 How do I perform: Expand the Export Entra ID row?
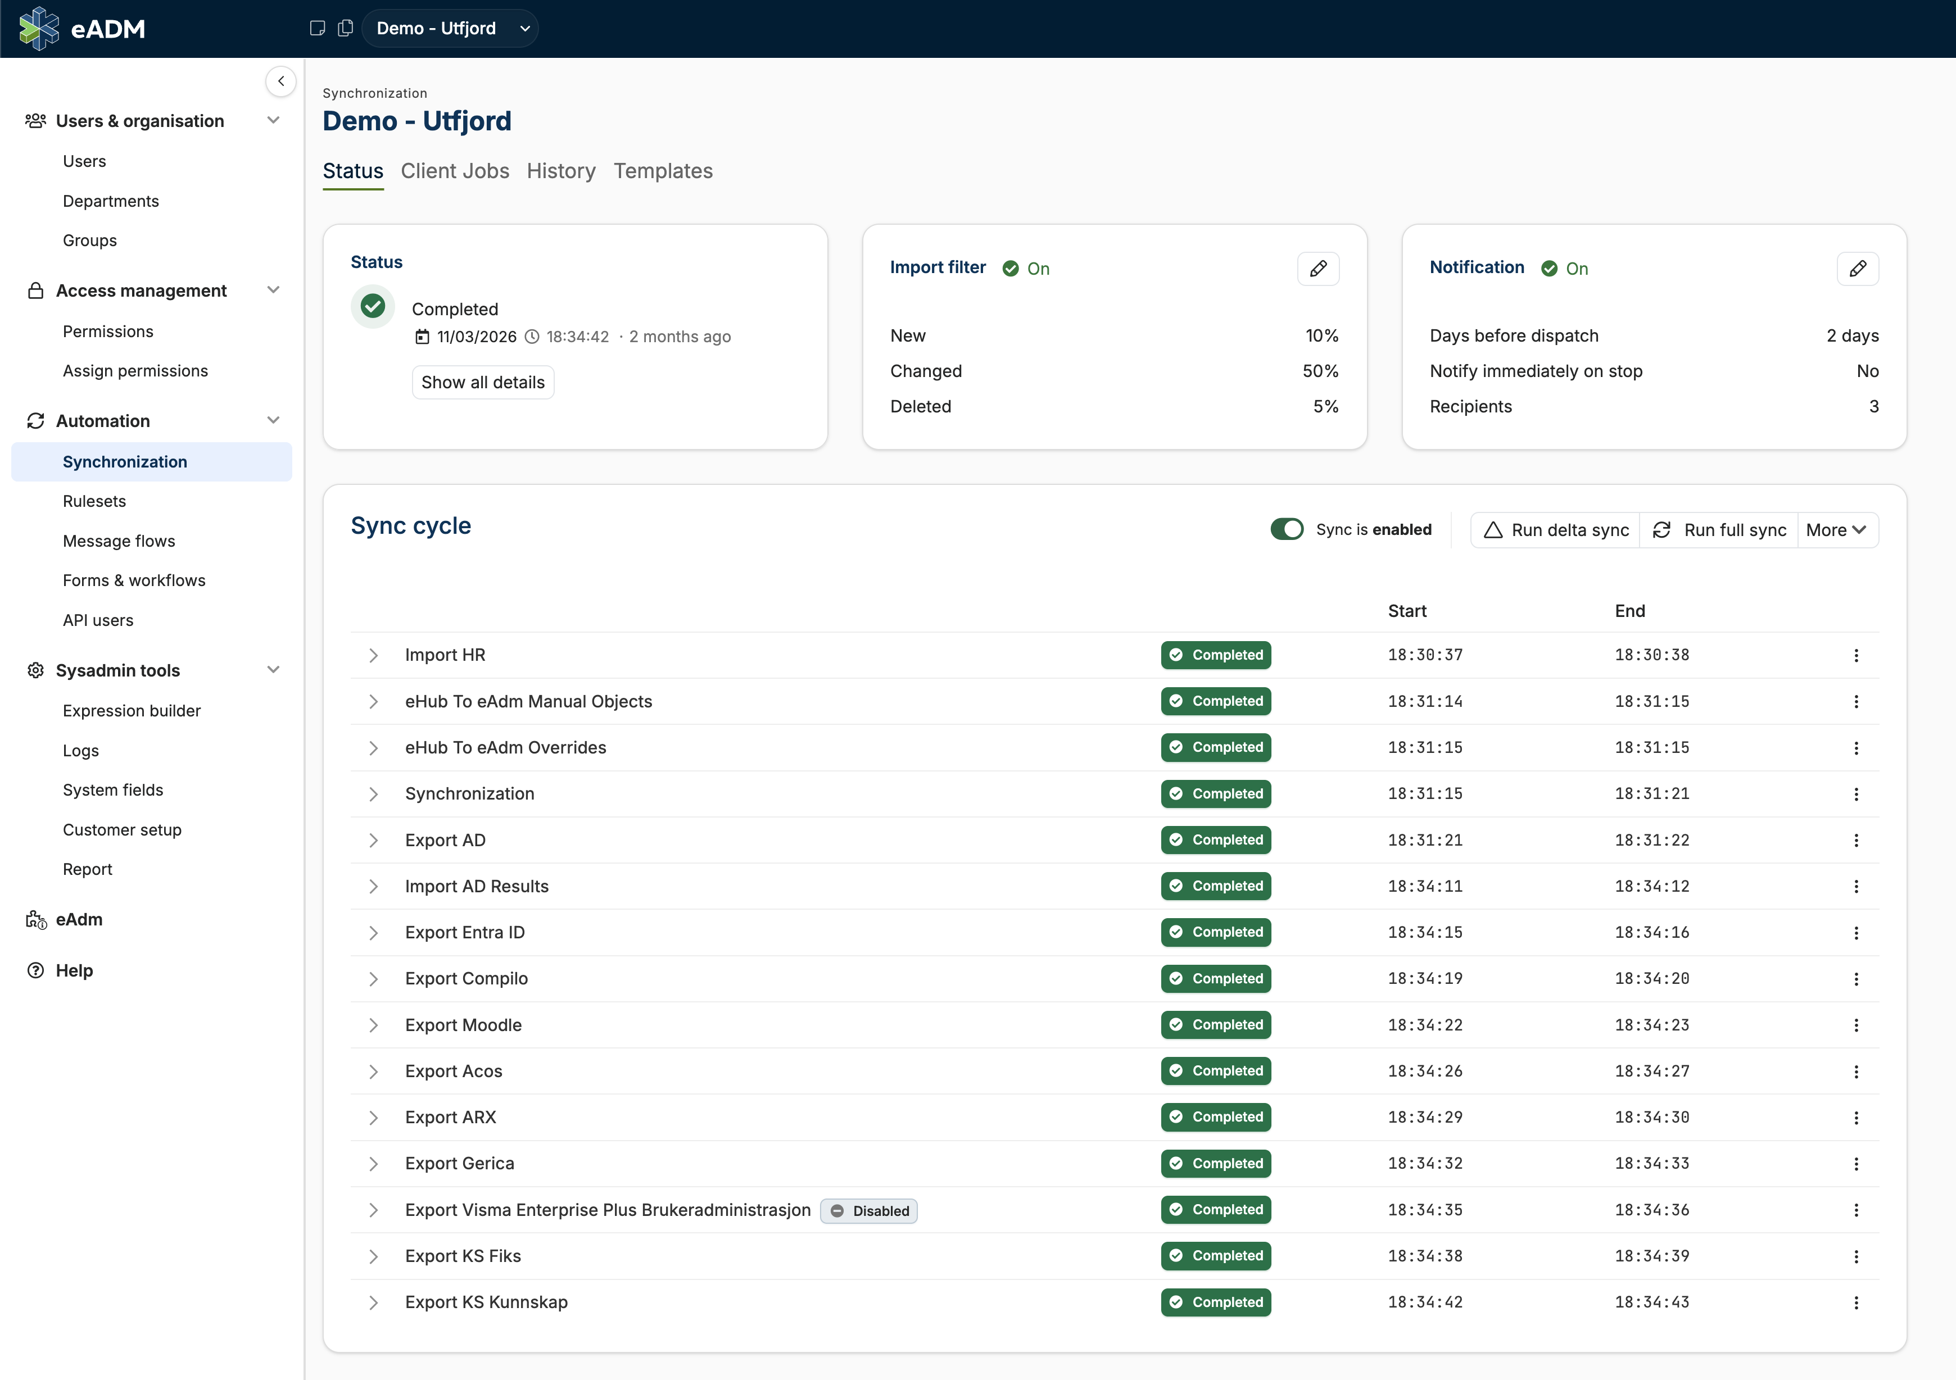(373, 933)
